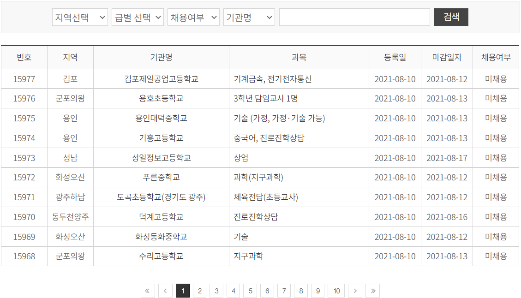Click the search keyword input box
The image size is (521, 298).
[x=354, y=17]
